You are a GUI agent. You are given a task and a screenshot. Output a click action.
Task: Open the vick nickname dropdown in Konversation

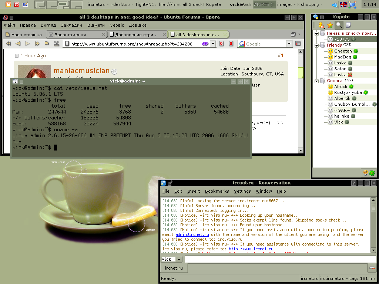179,259
